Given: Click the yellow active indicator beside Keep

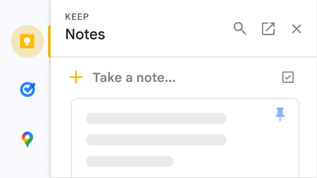Looking at the screenshot, I should point(49,41).
